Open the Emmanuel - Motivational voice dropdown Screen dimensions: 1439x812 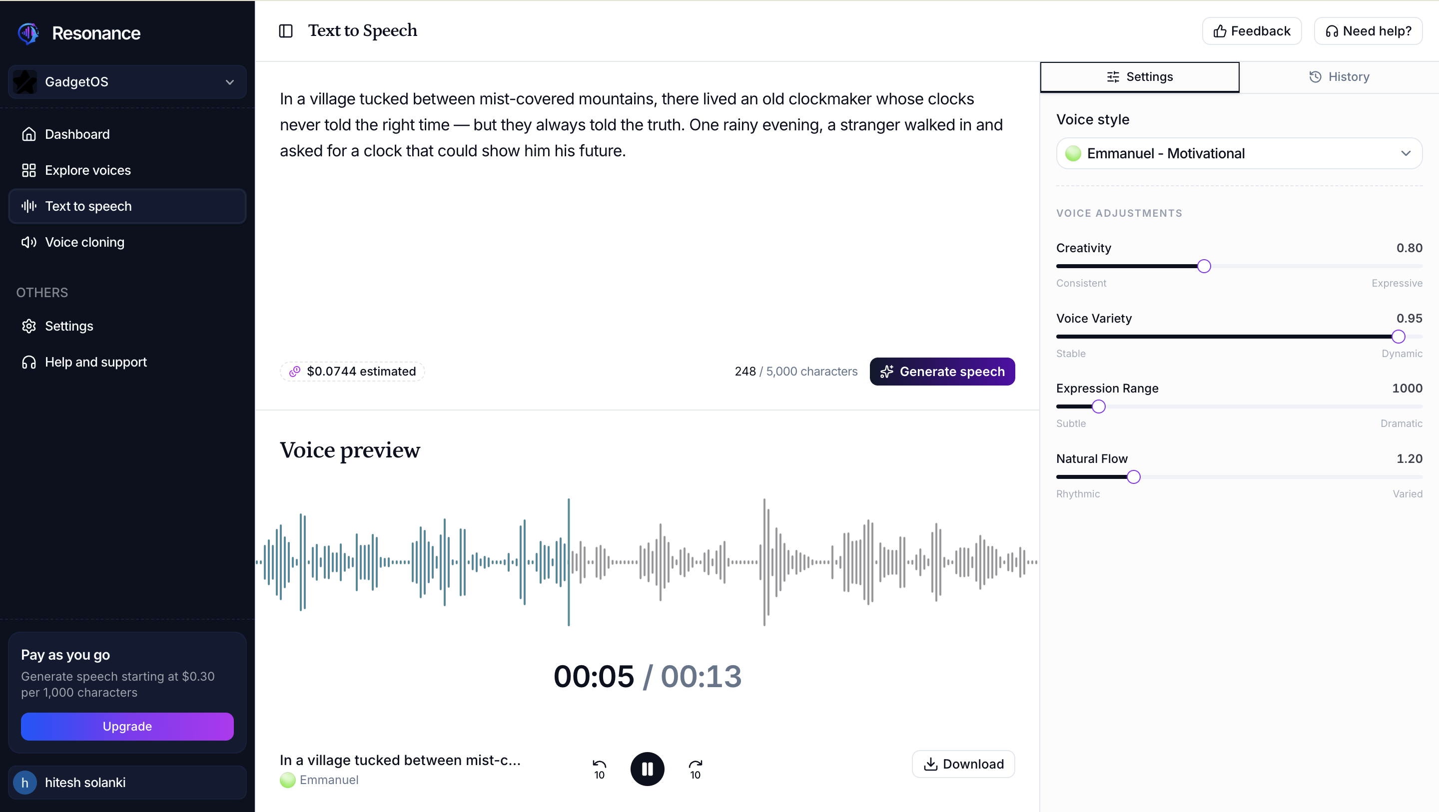[x=1239, y=154]
